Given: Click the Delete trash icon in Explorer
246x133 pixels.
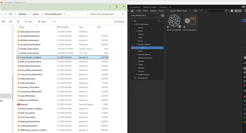Looking at the screenshot, I should pos(18,22).
